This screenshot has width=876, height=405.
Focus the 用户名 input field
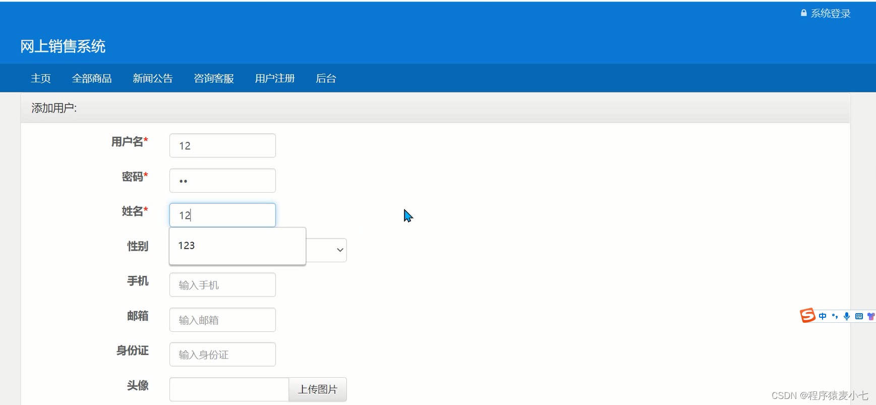[x=222, y=145]
